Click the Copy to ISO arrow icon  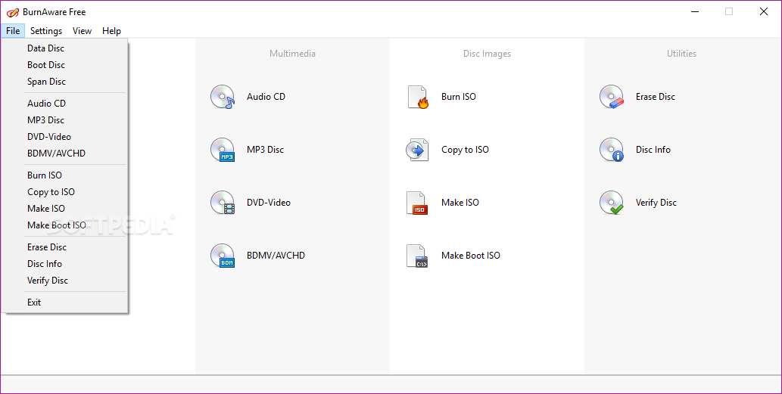pyautogui.click(x=417, y=150)
